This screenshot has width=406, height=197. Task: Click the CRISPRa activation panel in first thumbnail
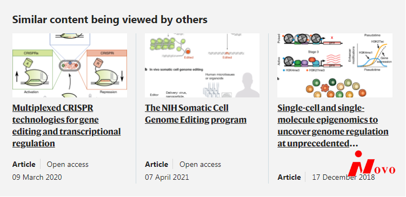[32, 69]
